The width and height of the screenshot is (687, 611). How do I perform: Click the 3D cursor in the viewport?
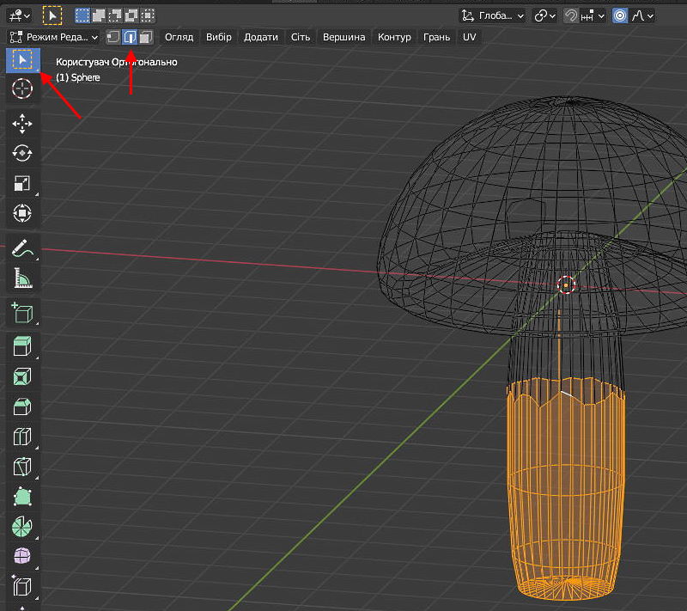(x=566, y=285)
